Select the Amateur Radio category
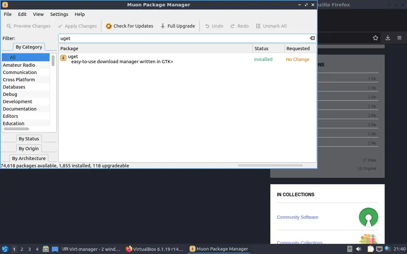The height and width of the screenshot is (254, 407). (26, 65)
